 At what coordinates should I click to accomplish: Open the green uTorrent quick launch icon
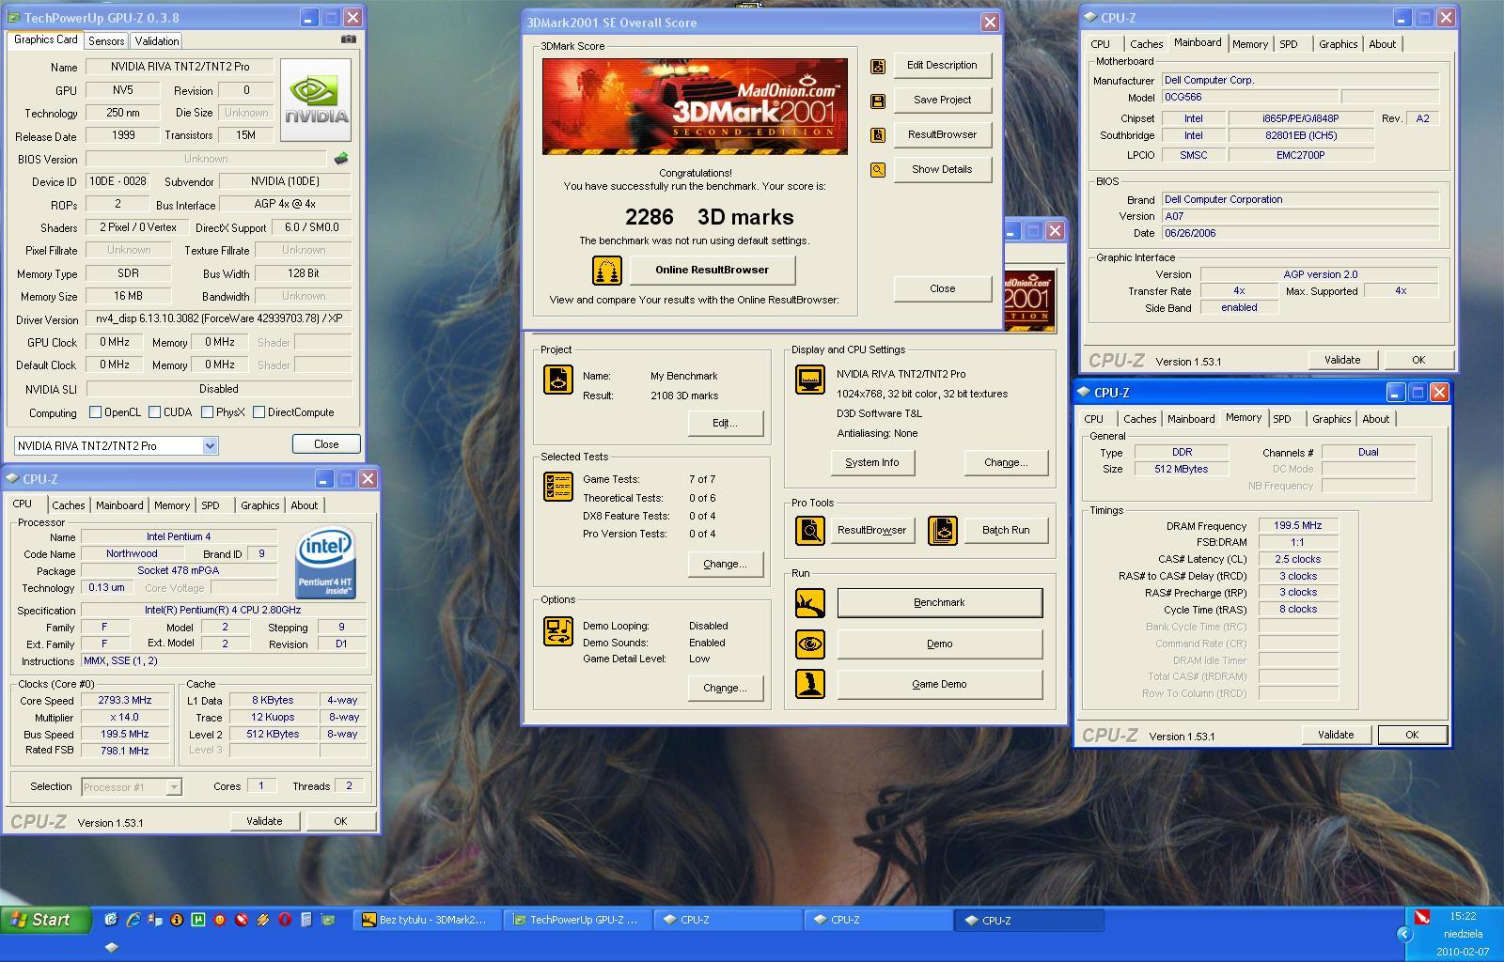(x=197, y=920)
